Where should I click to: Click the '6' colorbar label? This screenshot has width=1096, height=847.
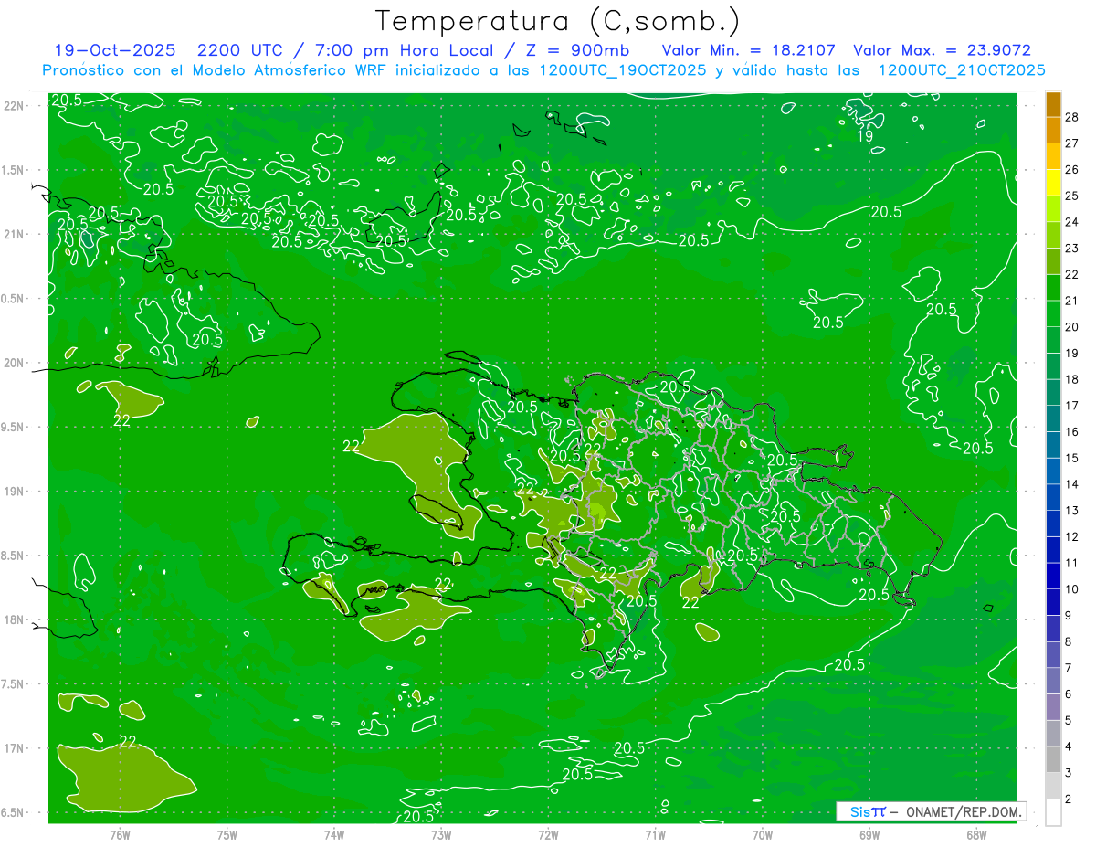[1070, 694]
